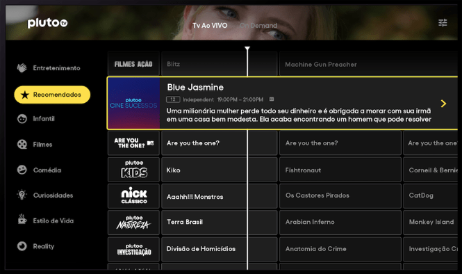Click the current time marker on timeline
This screenshot has width=462, height=274.
point(247,49)
